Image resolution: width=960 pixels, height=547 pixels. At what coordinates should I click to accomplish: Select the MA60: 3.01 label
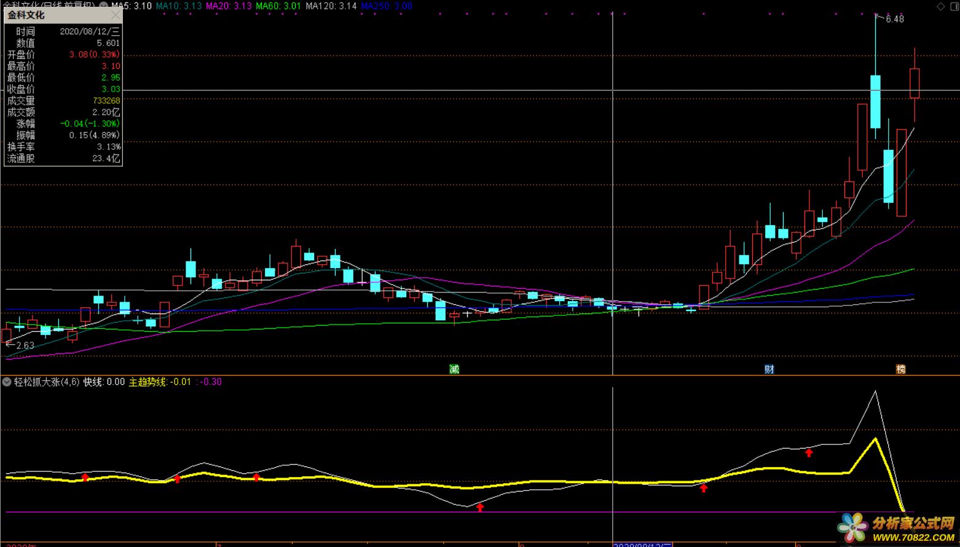[278, 6]
